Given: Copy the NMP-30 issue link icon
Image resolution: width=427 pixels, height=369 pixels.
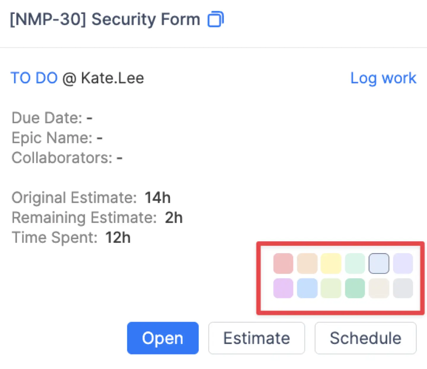Looking at the screenshot, I should tap(216, 19).
